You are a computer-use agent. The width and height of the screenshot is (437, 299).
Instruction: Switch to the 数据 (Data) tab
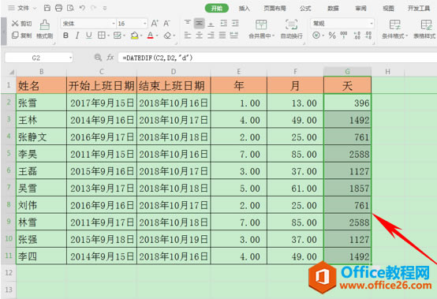(x=333, y=9)
